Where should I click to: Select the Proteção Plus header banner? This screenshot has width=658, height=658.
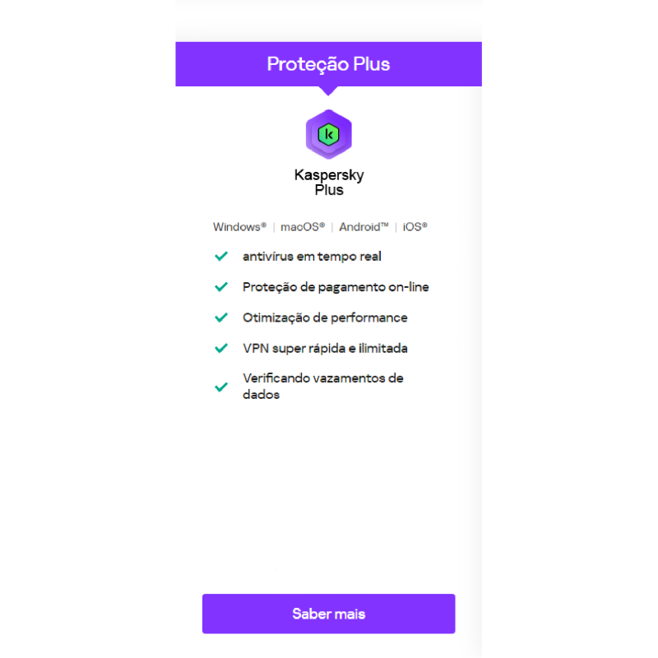pos(328,64)
